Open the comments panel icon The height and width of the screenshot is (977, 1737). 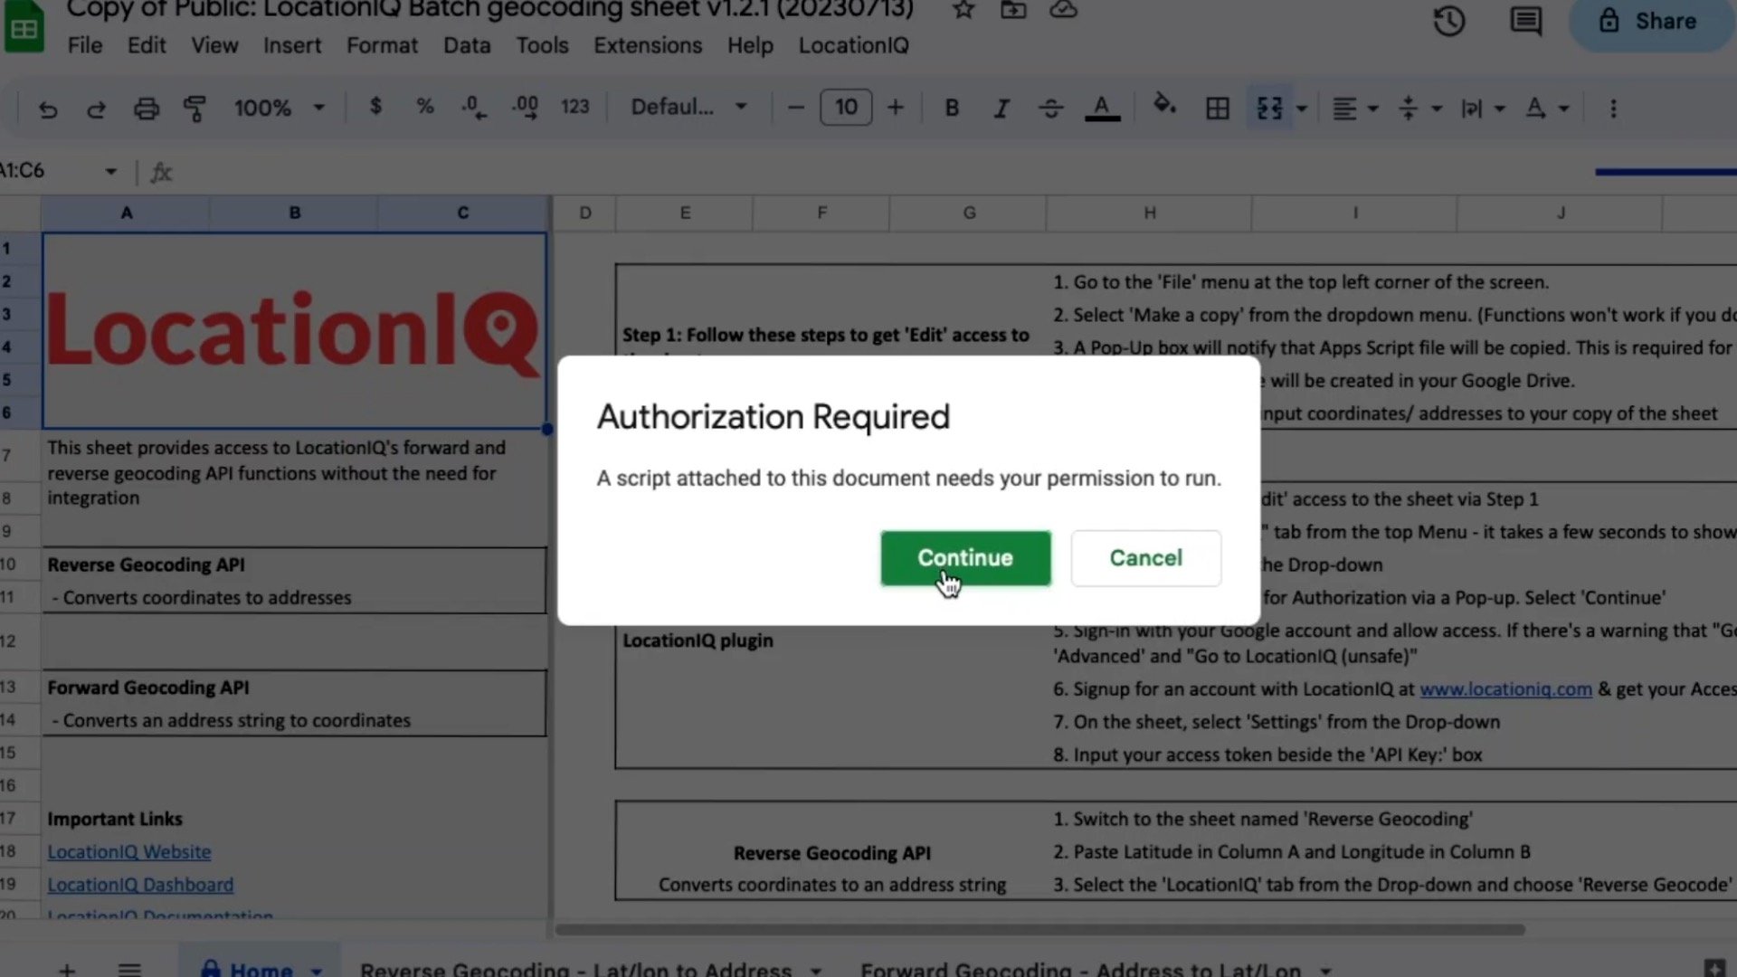[x=1525, y=21]
